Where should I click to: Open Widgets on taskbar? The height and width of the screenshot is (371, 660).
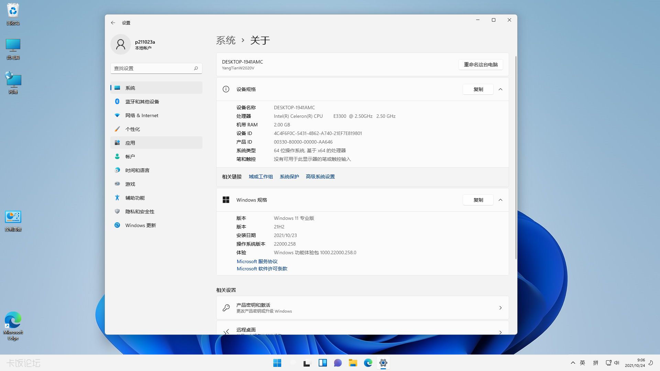click(x=323, y=363)
